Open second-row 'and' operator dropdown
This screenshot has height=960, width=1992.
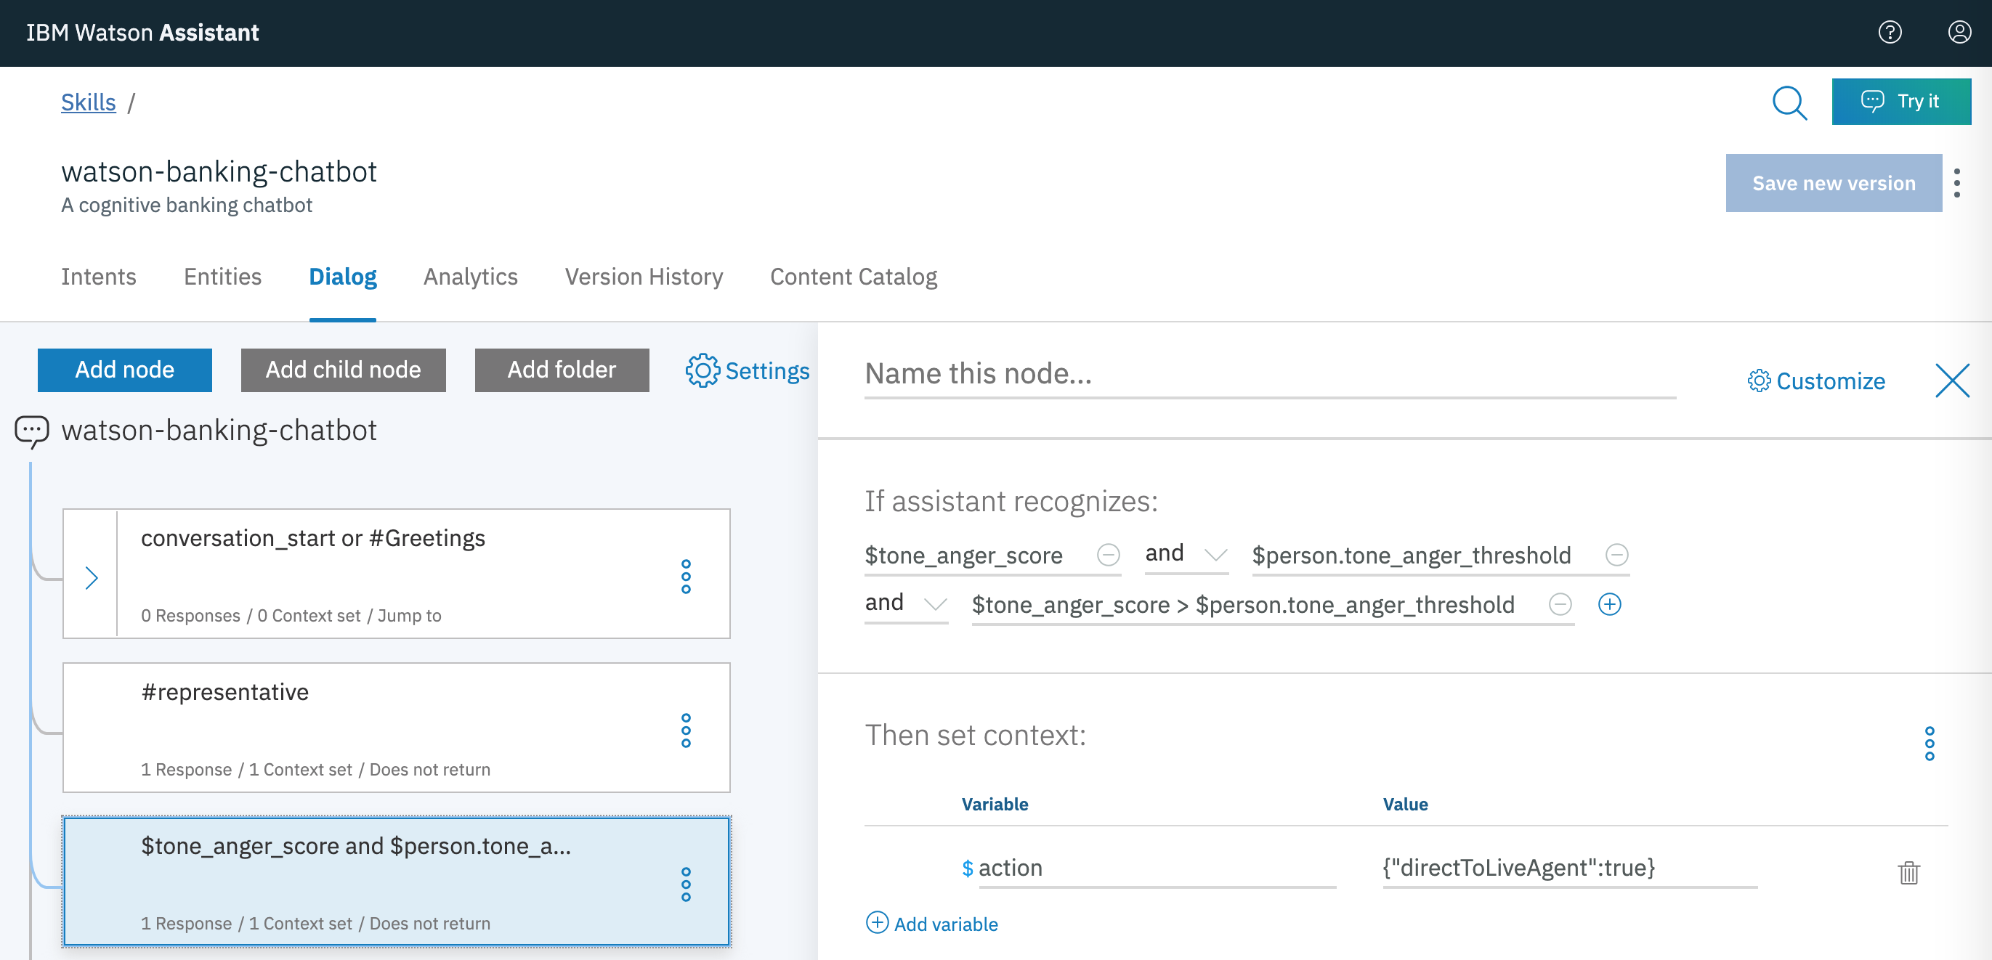pos(905,603)
